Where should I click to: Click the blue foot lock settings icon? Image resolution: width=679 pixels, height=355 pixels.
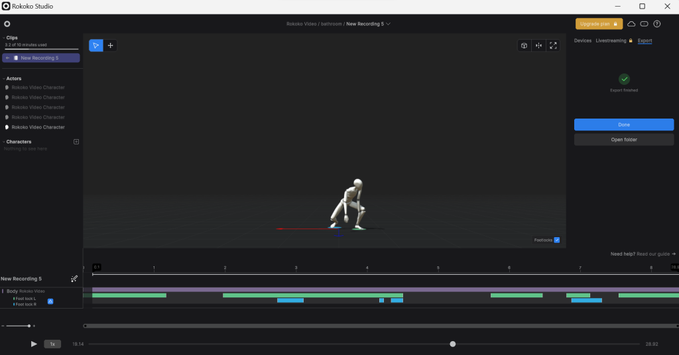click(50, 301)
